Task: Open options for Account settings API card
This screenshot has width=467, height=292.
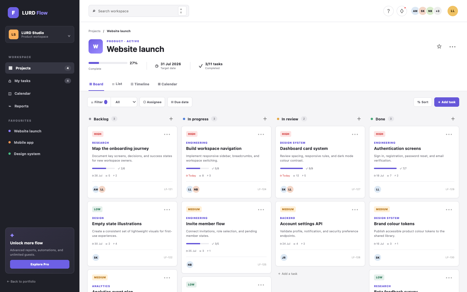Action: [355, 210]
